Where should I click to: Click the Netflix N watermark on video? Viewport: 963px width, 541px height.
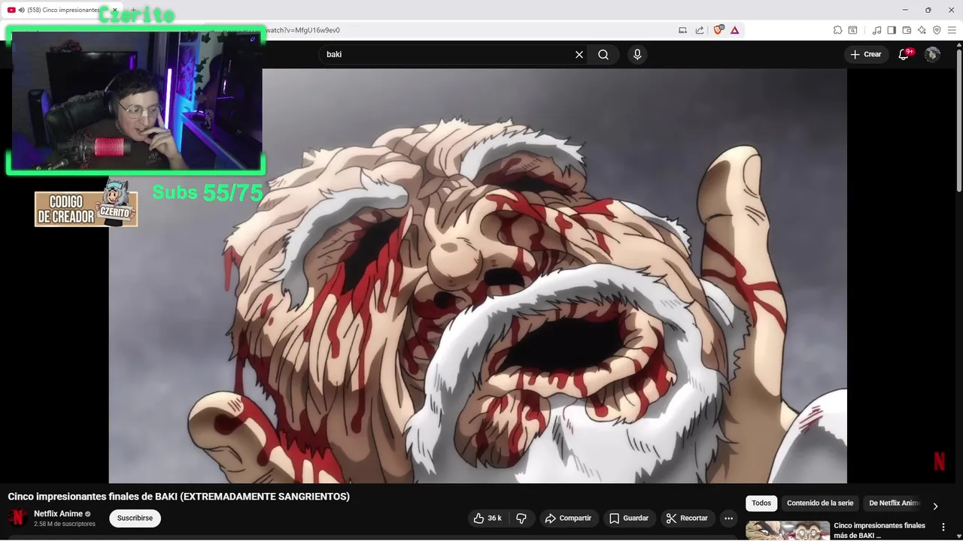(x=939, y=461)
